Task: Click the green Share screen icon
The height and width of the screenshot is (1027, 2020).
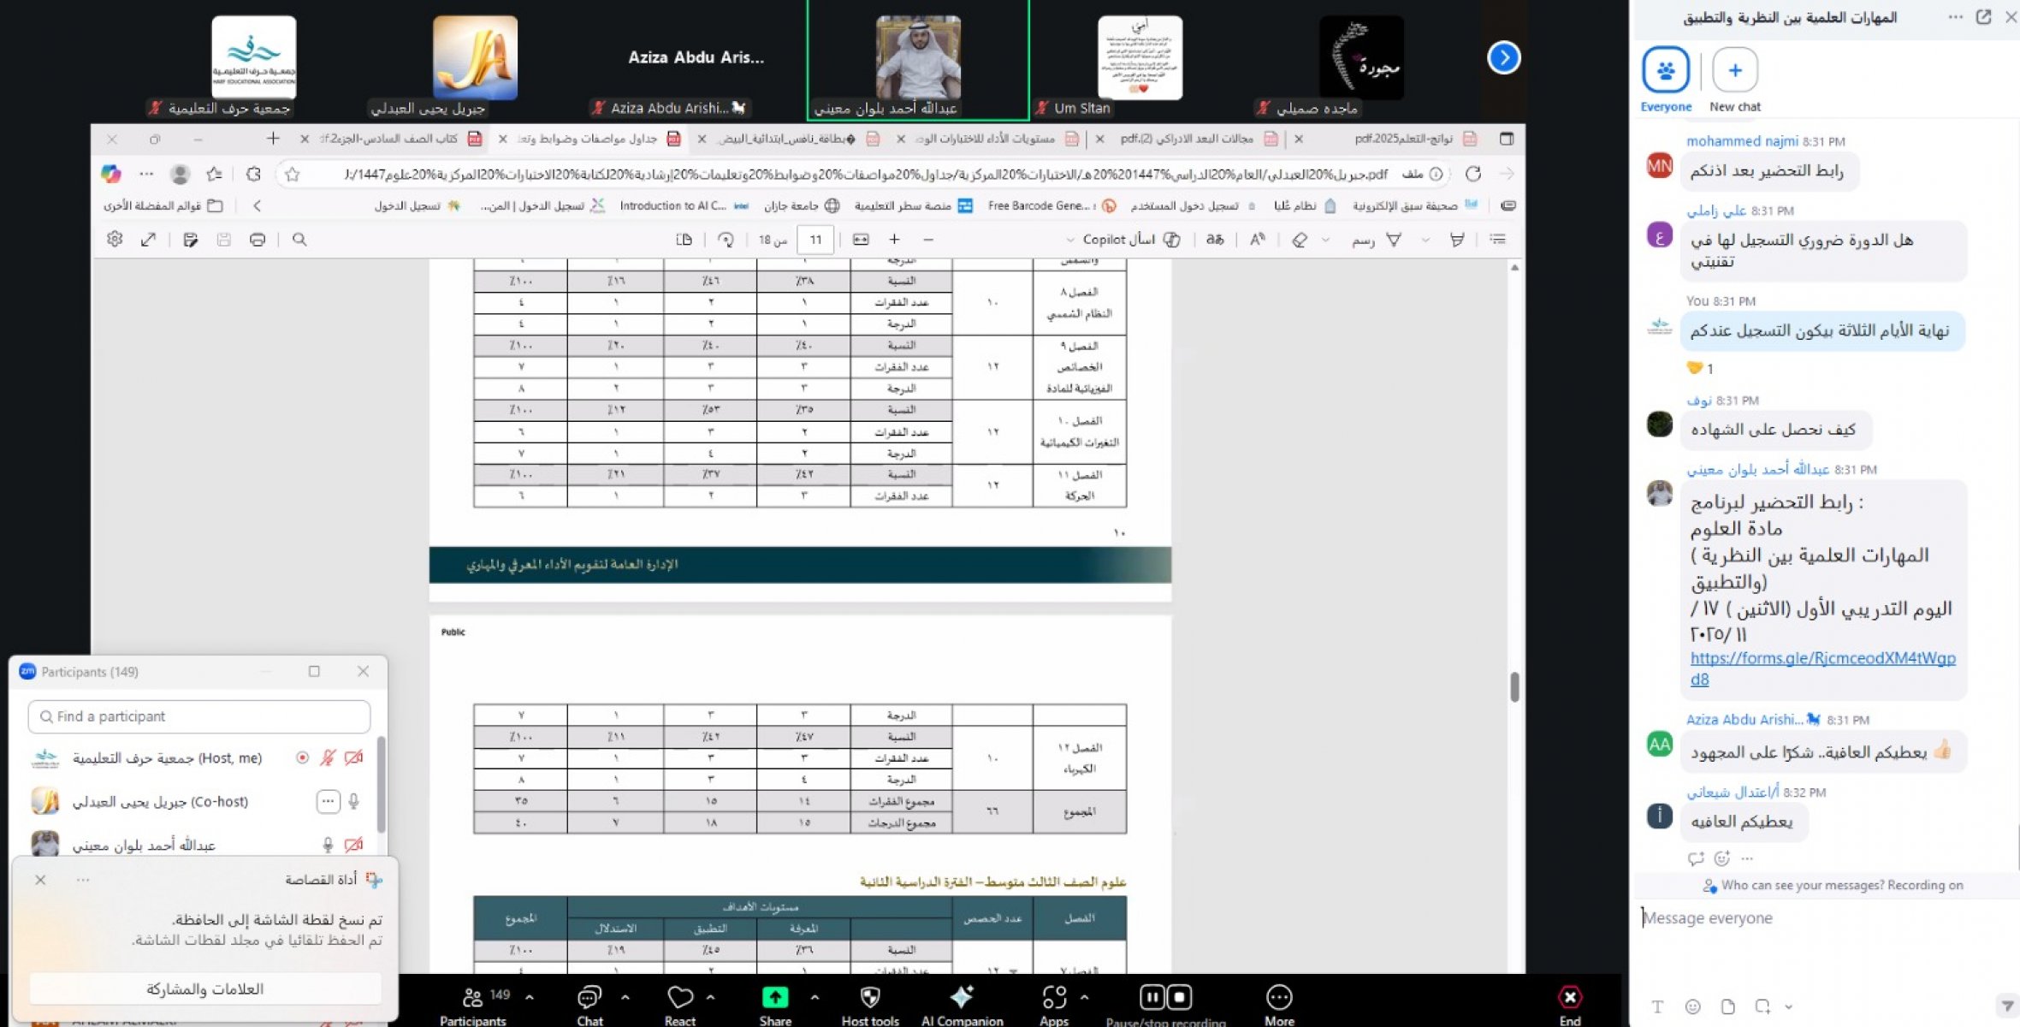Action: pyautogui.click(x=775, y=997)
